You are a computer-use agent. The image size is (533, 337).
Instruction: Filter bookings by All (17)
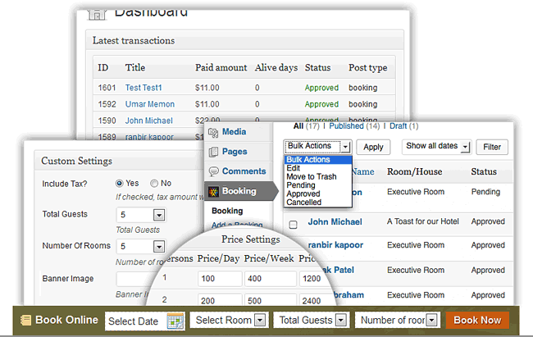coord(307,126)
